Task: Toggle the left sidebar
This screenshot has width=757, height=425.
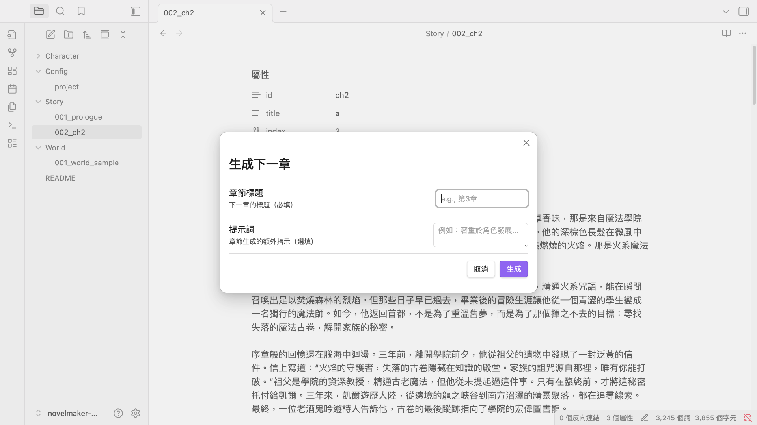Action: point(135,11)
